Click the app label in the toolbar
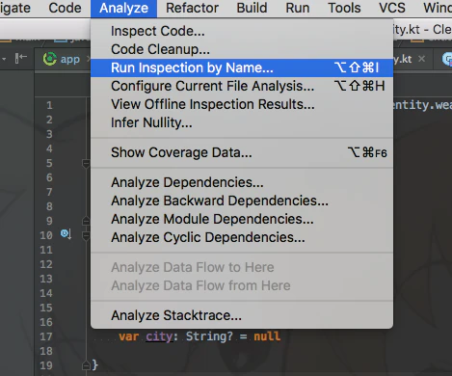The height and width of the screenshot is (376, 452). 70,59
